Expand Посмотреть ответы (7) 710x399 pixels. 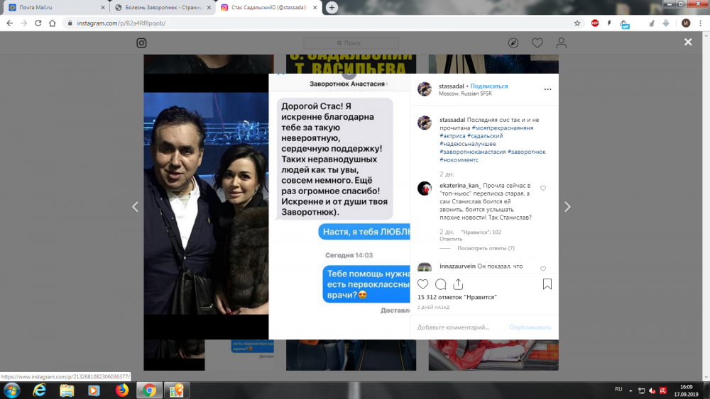point(486,248)
